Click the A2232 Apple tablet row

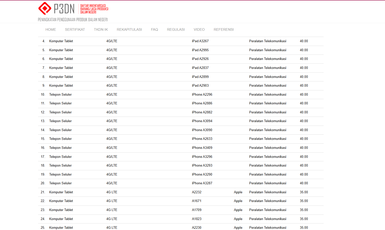click(x=197, y=192)
